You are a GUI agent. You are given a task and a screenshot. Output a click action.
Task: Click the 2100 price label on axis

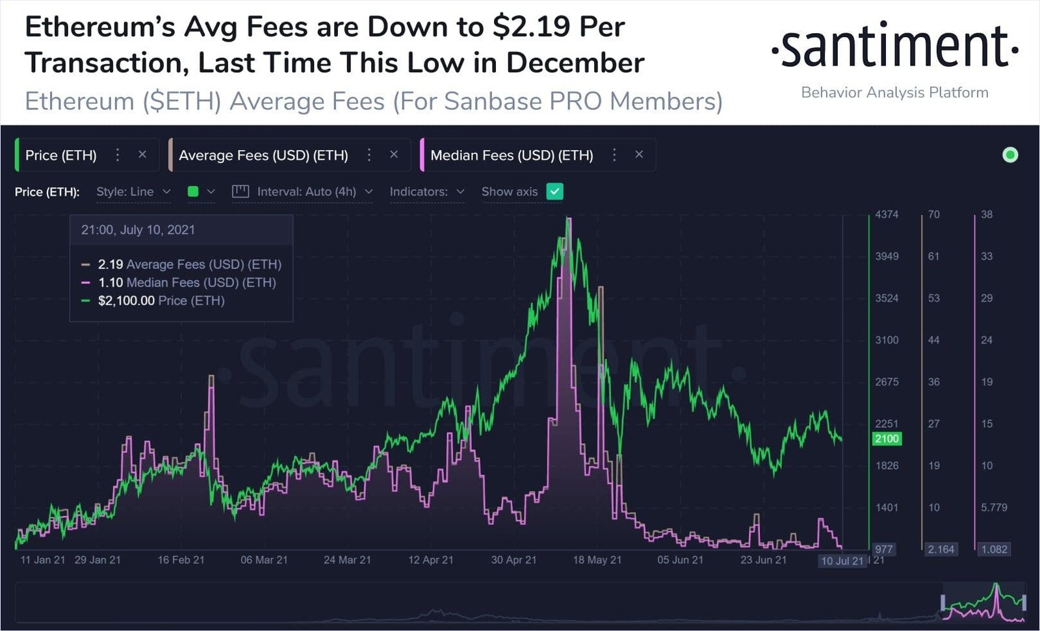[x=887, y=439]
